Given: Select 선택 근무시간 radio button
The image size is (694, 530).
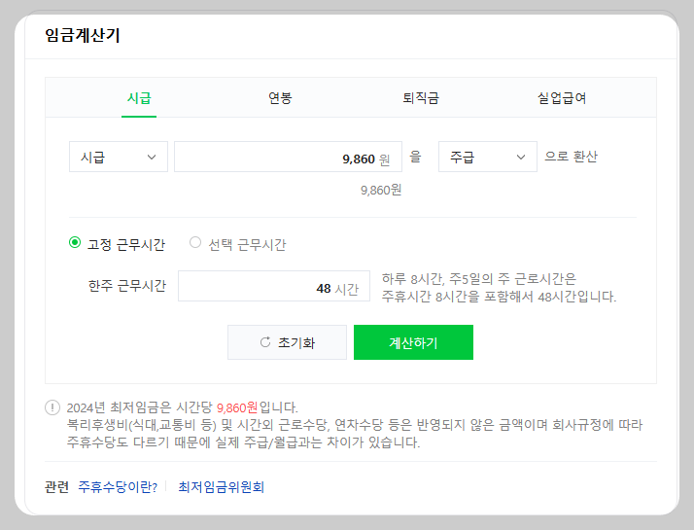Looking at the screenshot, I should point(195,243).
